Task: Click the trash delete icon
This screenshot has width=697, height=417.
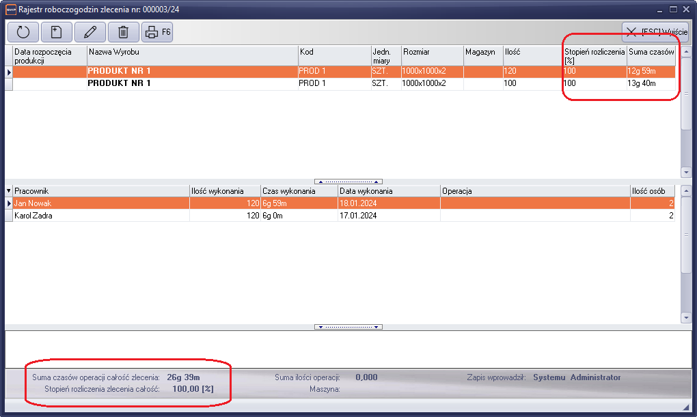Action: 123,32
